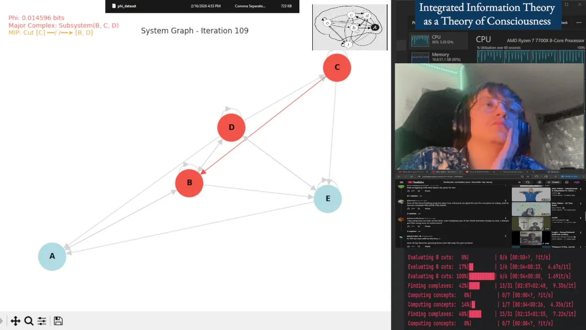586x330 pixels.
Task: Click the 2/16/2026 4:53 PM date cell
Action: (206, 6)
